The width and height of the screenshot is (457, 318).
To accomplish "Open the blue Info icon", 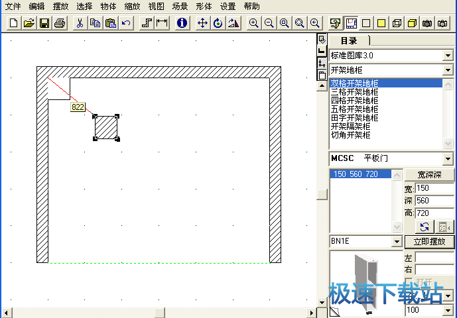I will pos(182,23).
